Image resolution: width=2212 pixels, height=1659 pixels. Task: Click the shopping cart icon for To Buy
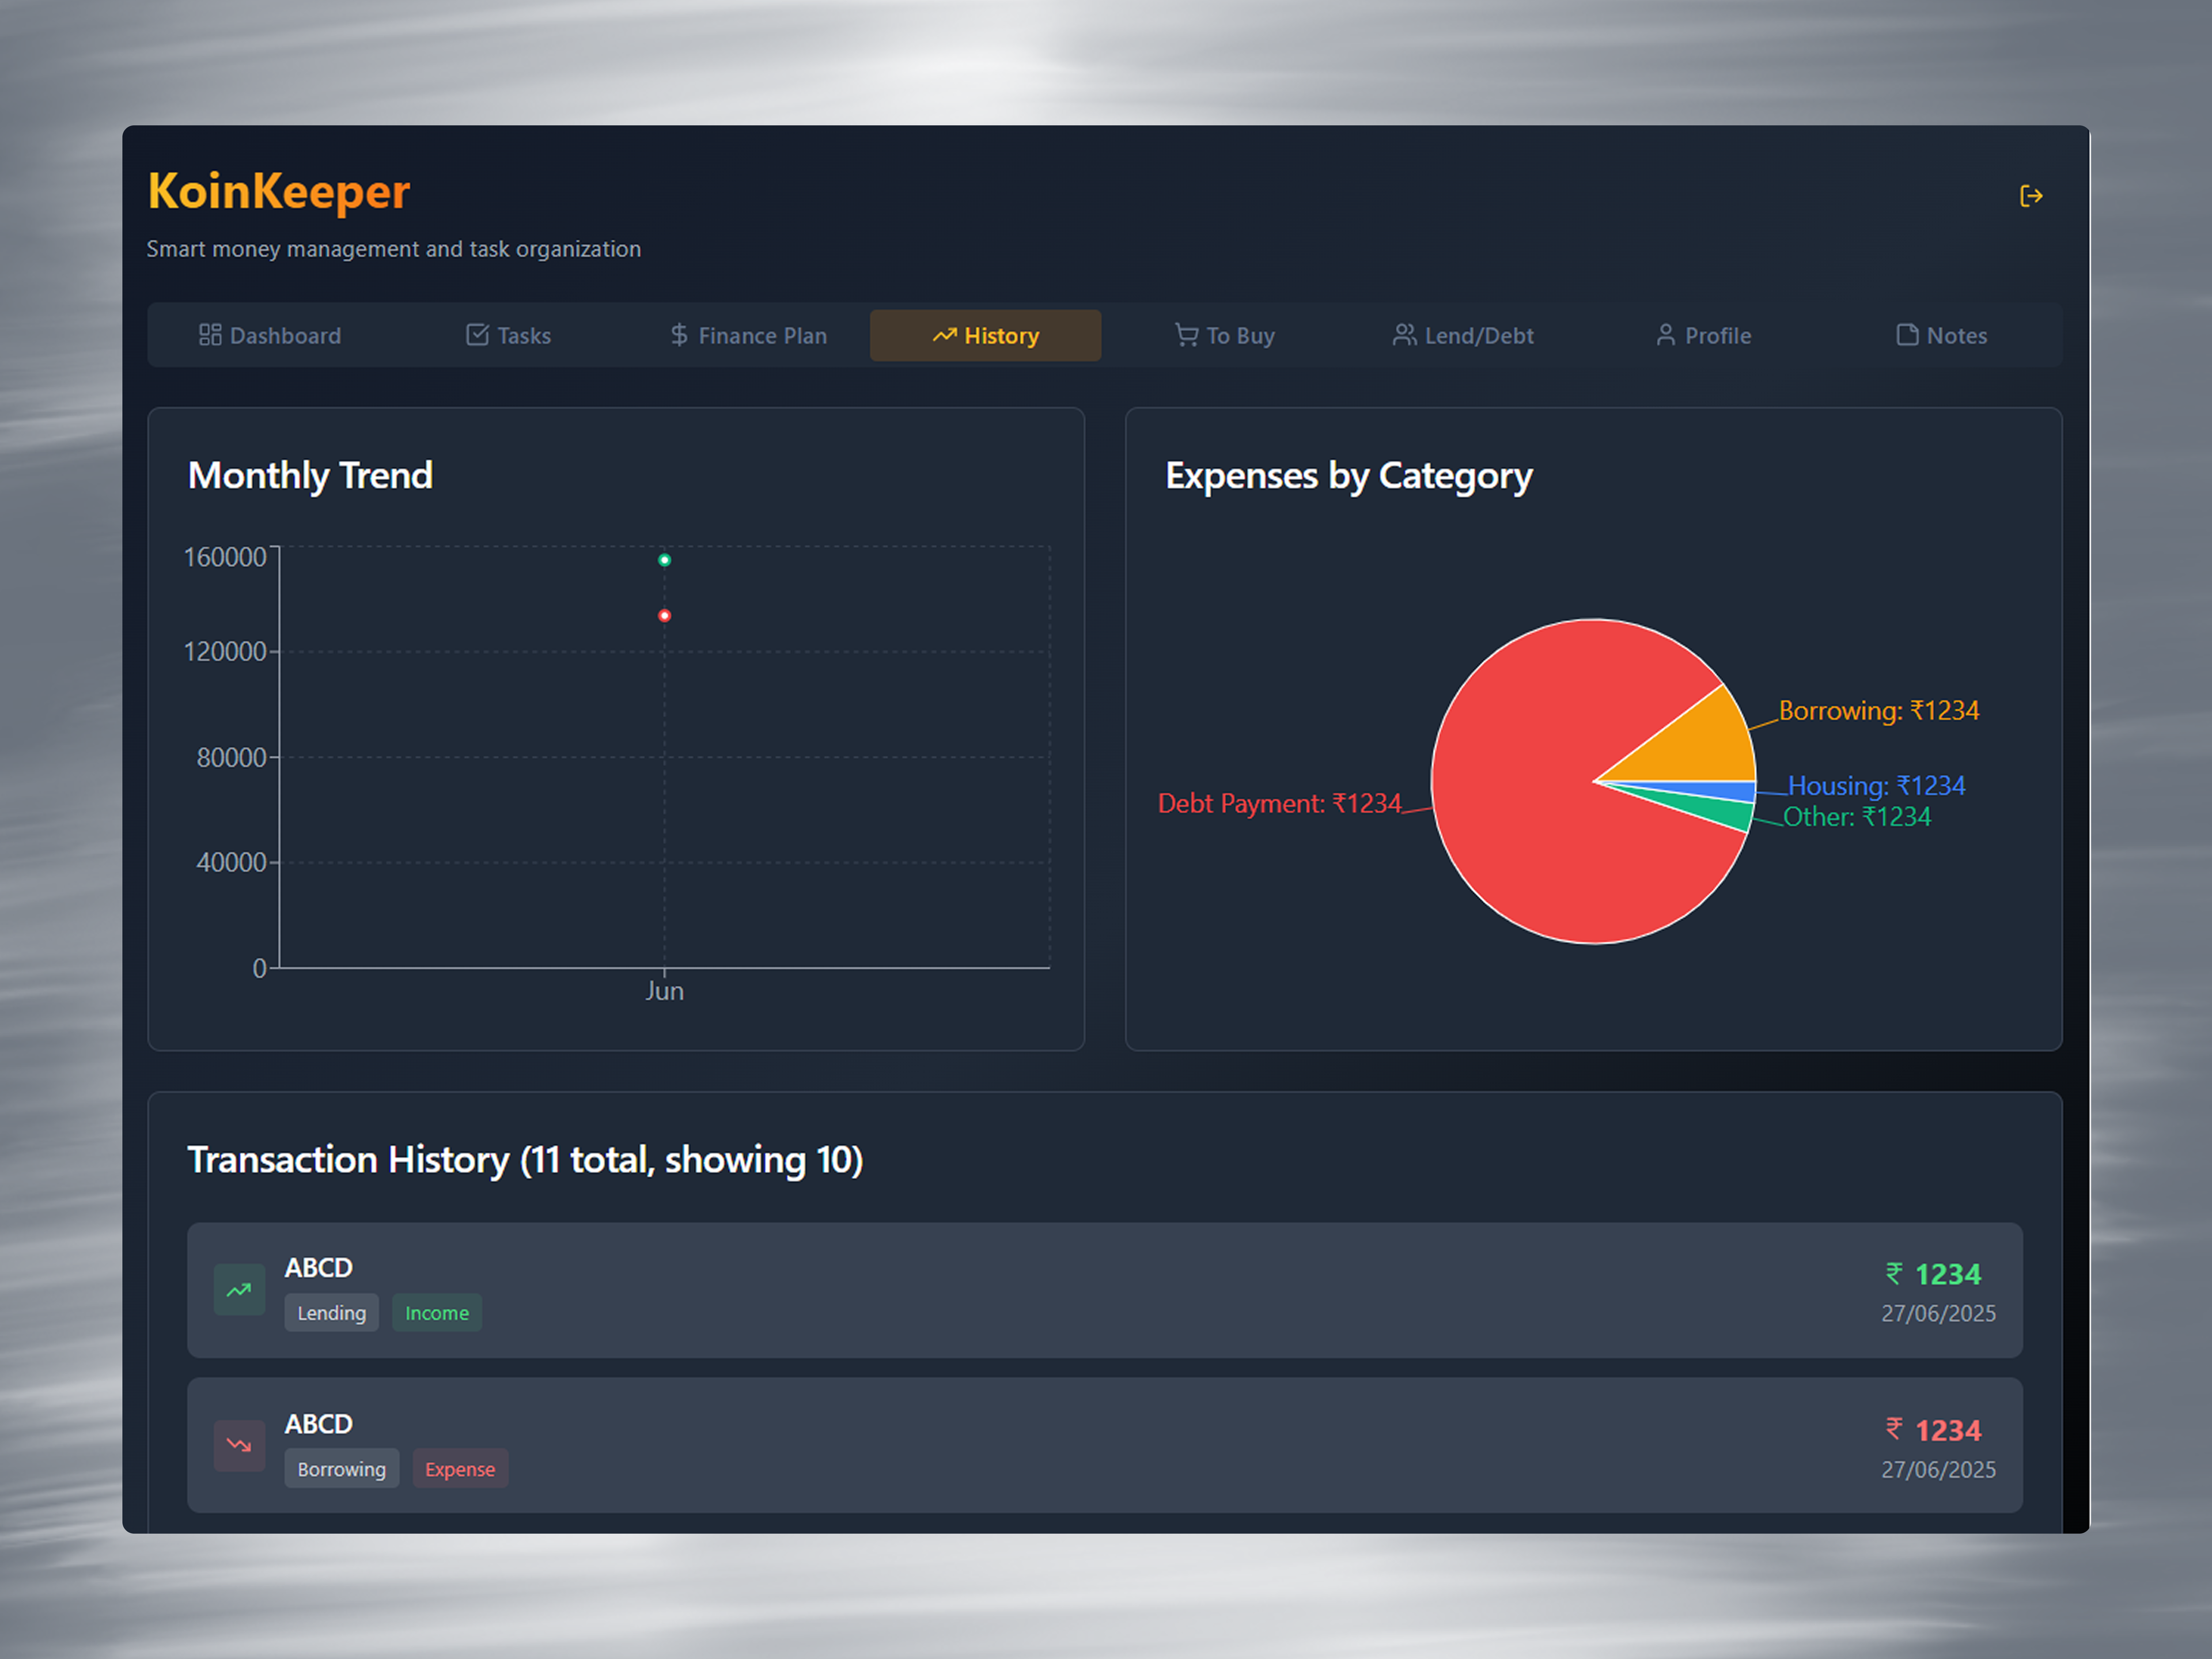click(x=1186, y=335)
